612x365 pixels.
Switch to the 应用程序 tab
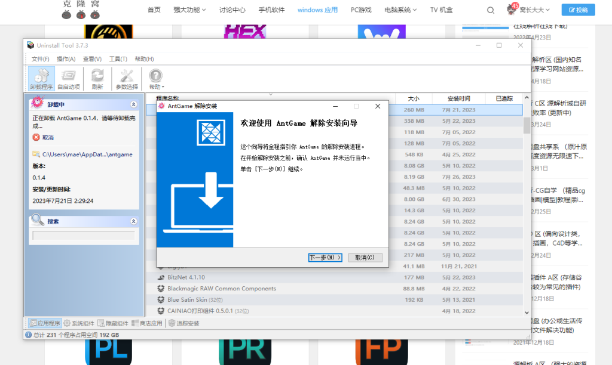(x=45, y=323)
